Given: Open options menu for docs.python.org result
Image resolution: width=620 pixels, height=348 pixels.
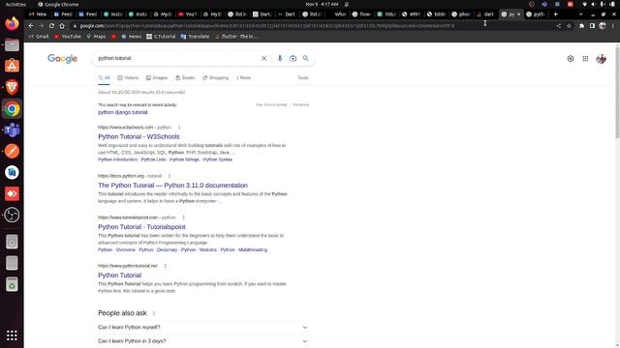Looking at the screenshot, I should pos(170,176).
